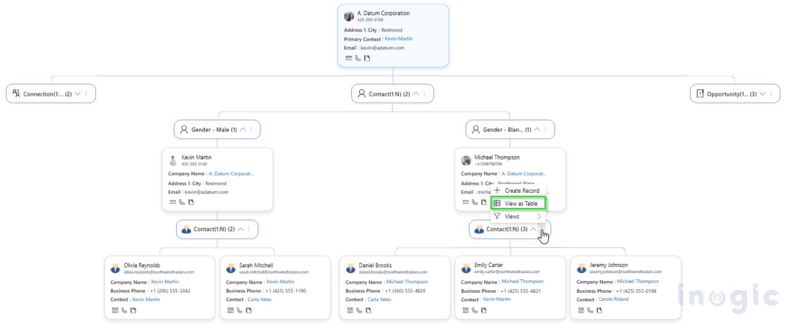Collapse Contact(1:N) (2) under Kevin Martin
Viewport: 787px width, 332px height.
pyautogui.click(x=240, y=229)
